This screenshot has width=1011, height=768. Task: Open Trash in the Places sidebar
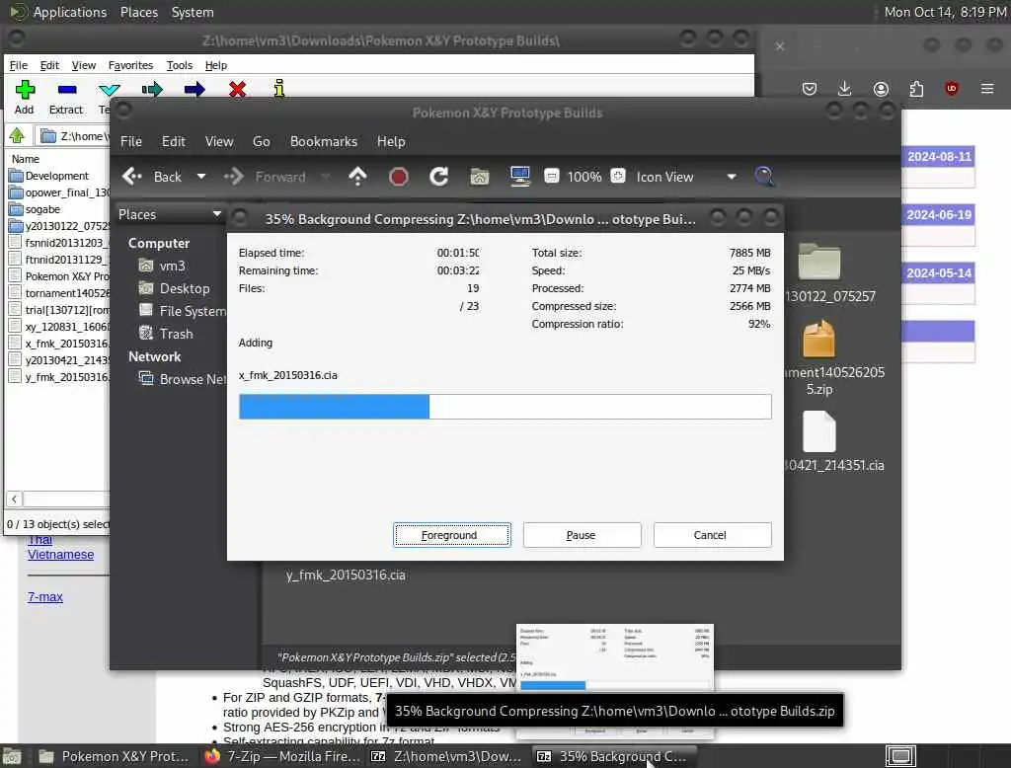tap(166, 334)
